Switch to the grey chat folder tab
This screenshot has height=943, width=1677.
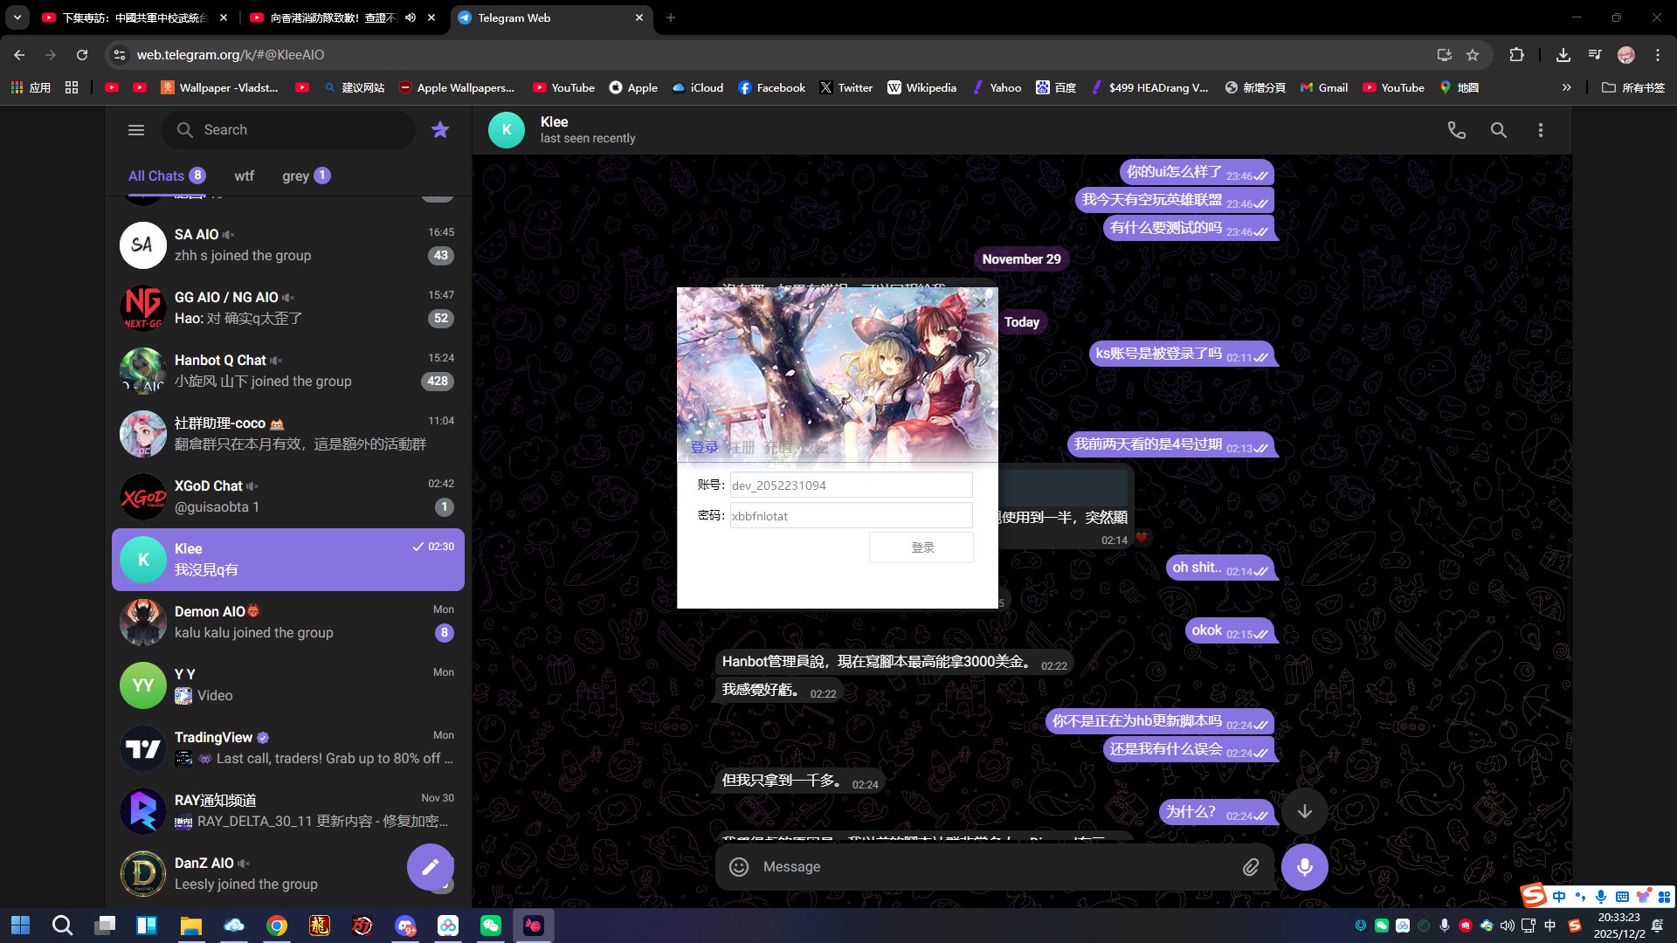(295, 176)
